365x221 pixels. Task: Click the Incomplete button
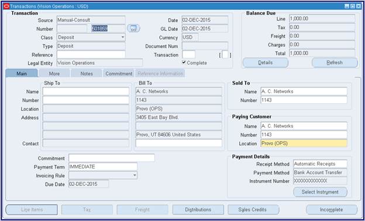[x=332, y=209]
